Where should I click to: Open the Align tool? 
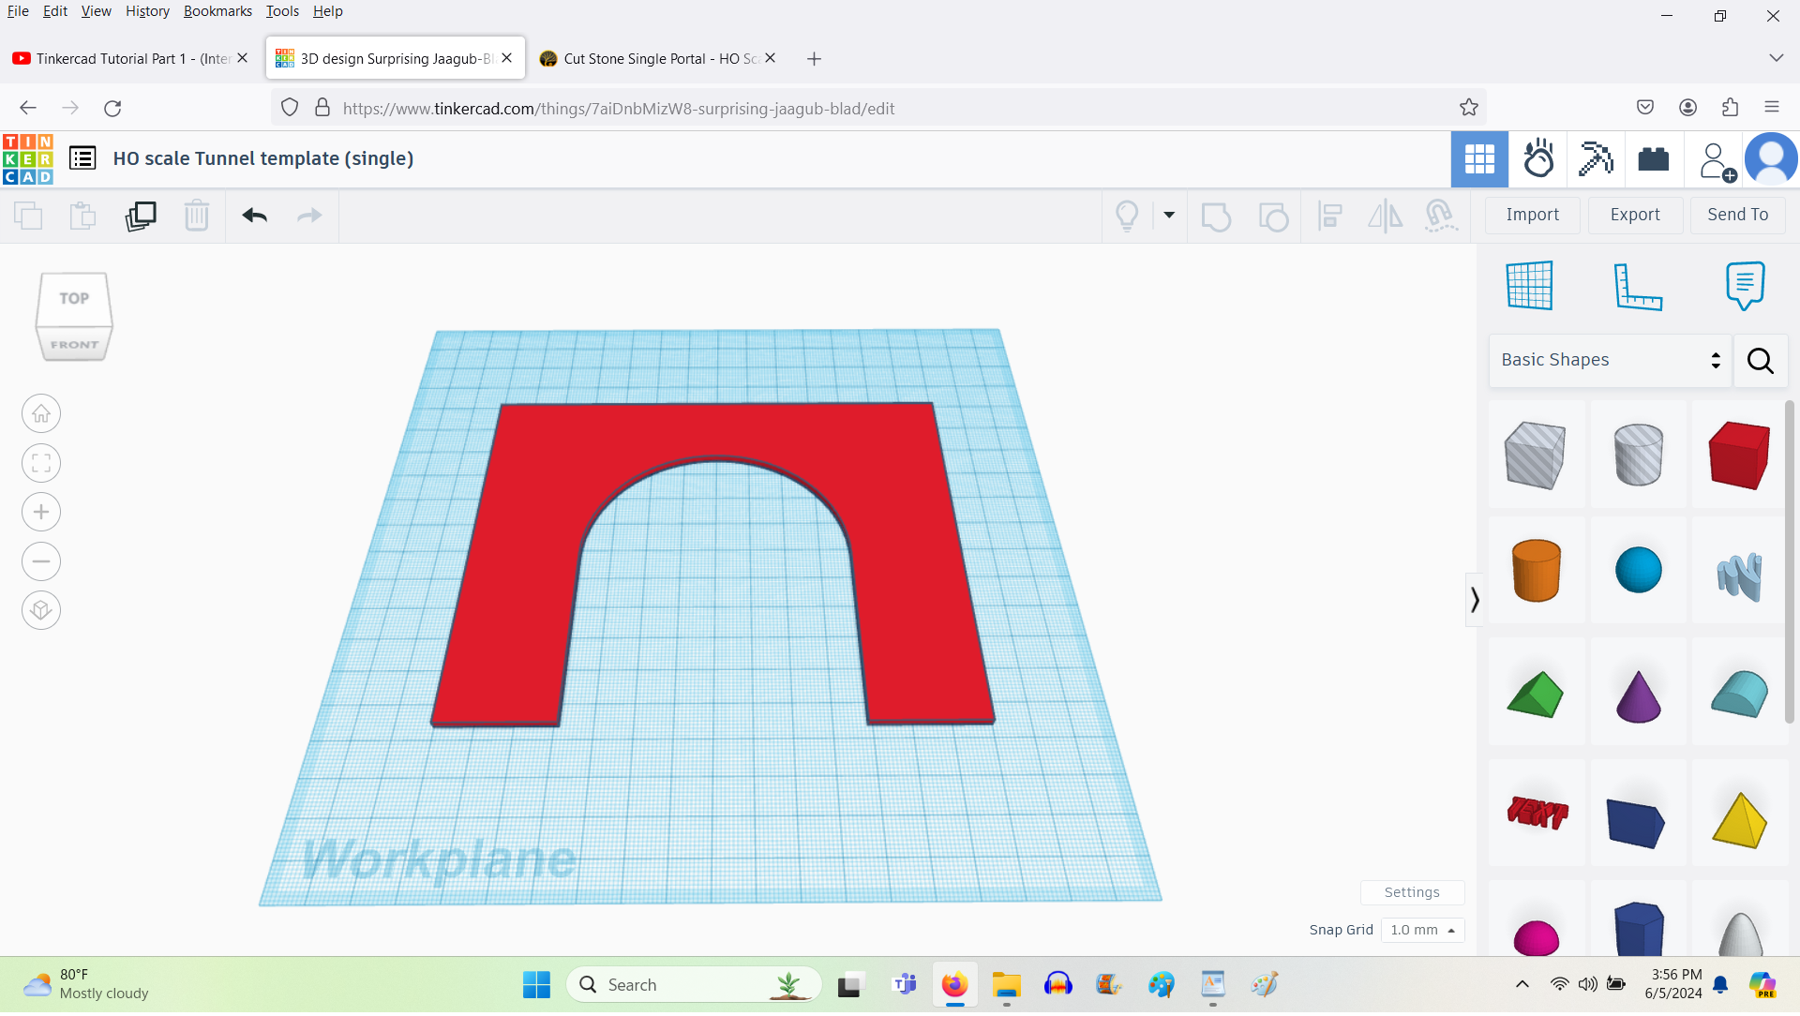[x=1330, y=216]
